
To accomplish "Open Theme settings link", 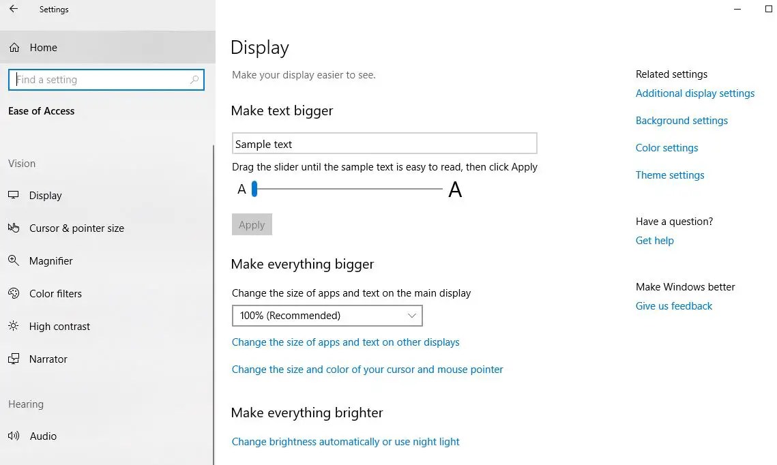I will (669, 175).
